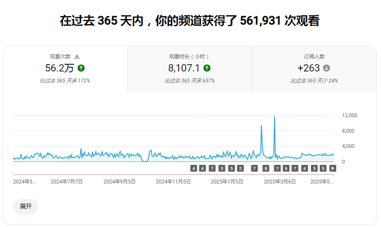The width and height of the screenshot is (381, 227).
Task: Click the 2025年1月5日 date label on the axis
Action: [227, 181]
